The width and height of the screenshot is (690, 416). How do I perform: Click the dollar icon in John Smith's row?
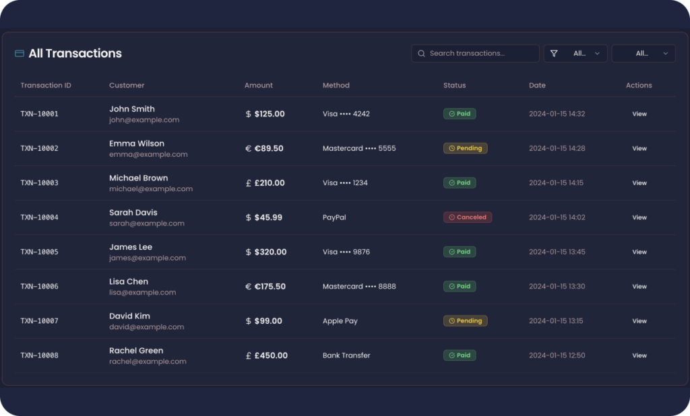click(x=248, y=114)
